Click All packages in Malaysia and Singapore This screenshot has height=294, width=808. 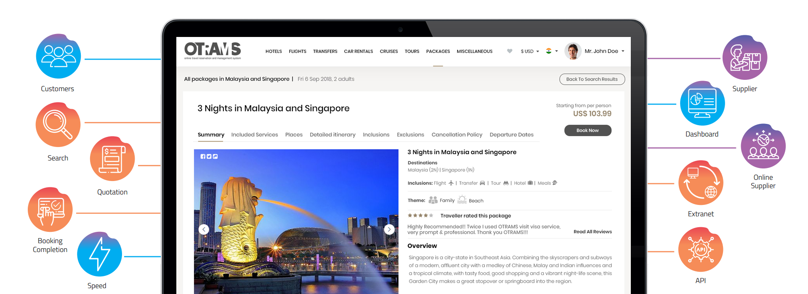point(237,79)
